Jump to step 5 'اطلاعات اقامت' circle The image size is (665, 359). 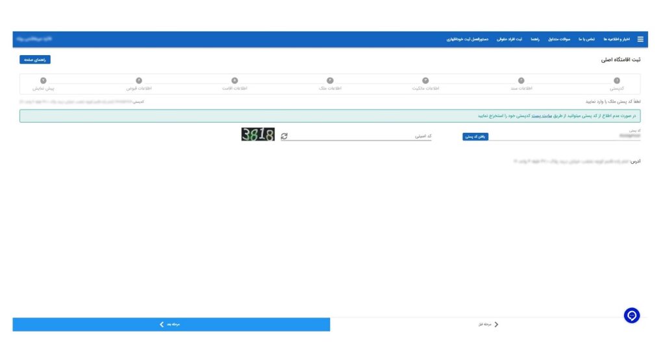(234, 80)
